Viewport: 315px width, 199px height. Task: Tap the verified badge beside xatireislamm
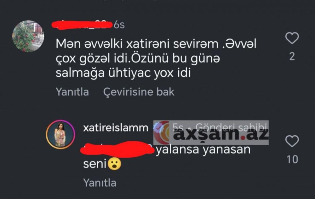(x=157, y=127)
